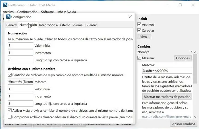Viewport: 199px width, 129px height.
Task: Click Aplicar cambios button
Action: click(184, 124)
